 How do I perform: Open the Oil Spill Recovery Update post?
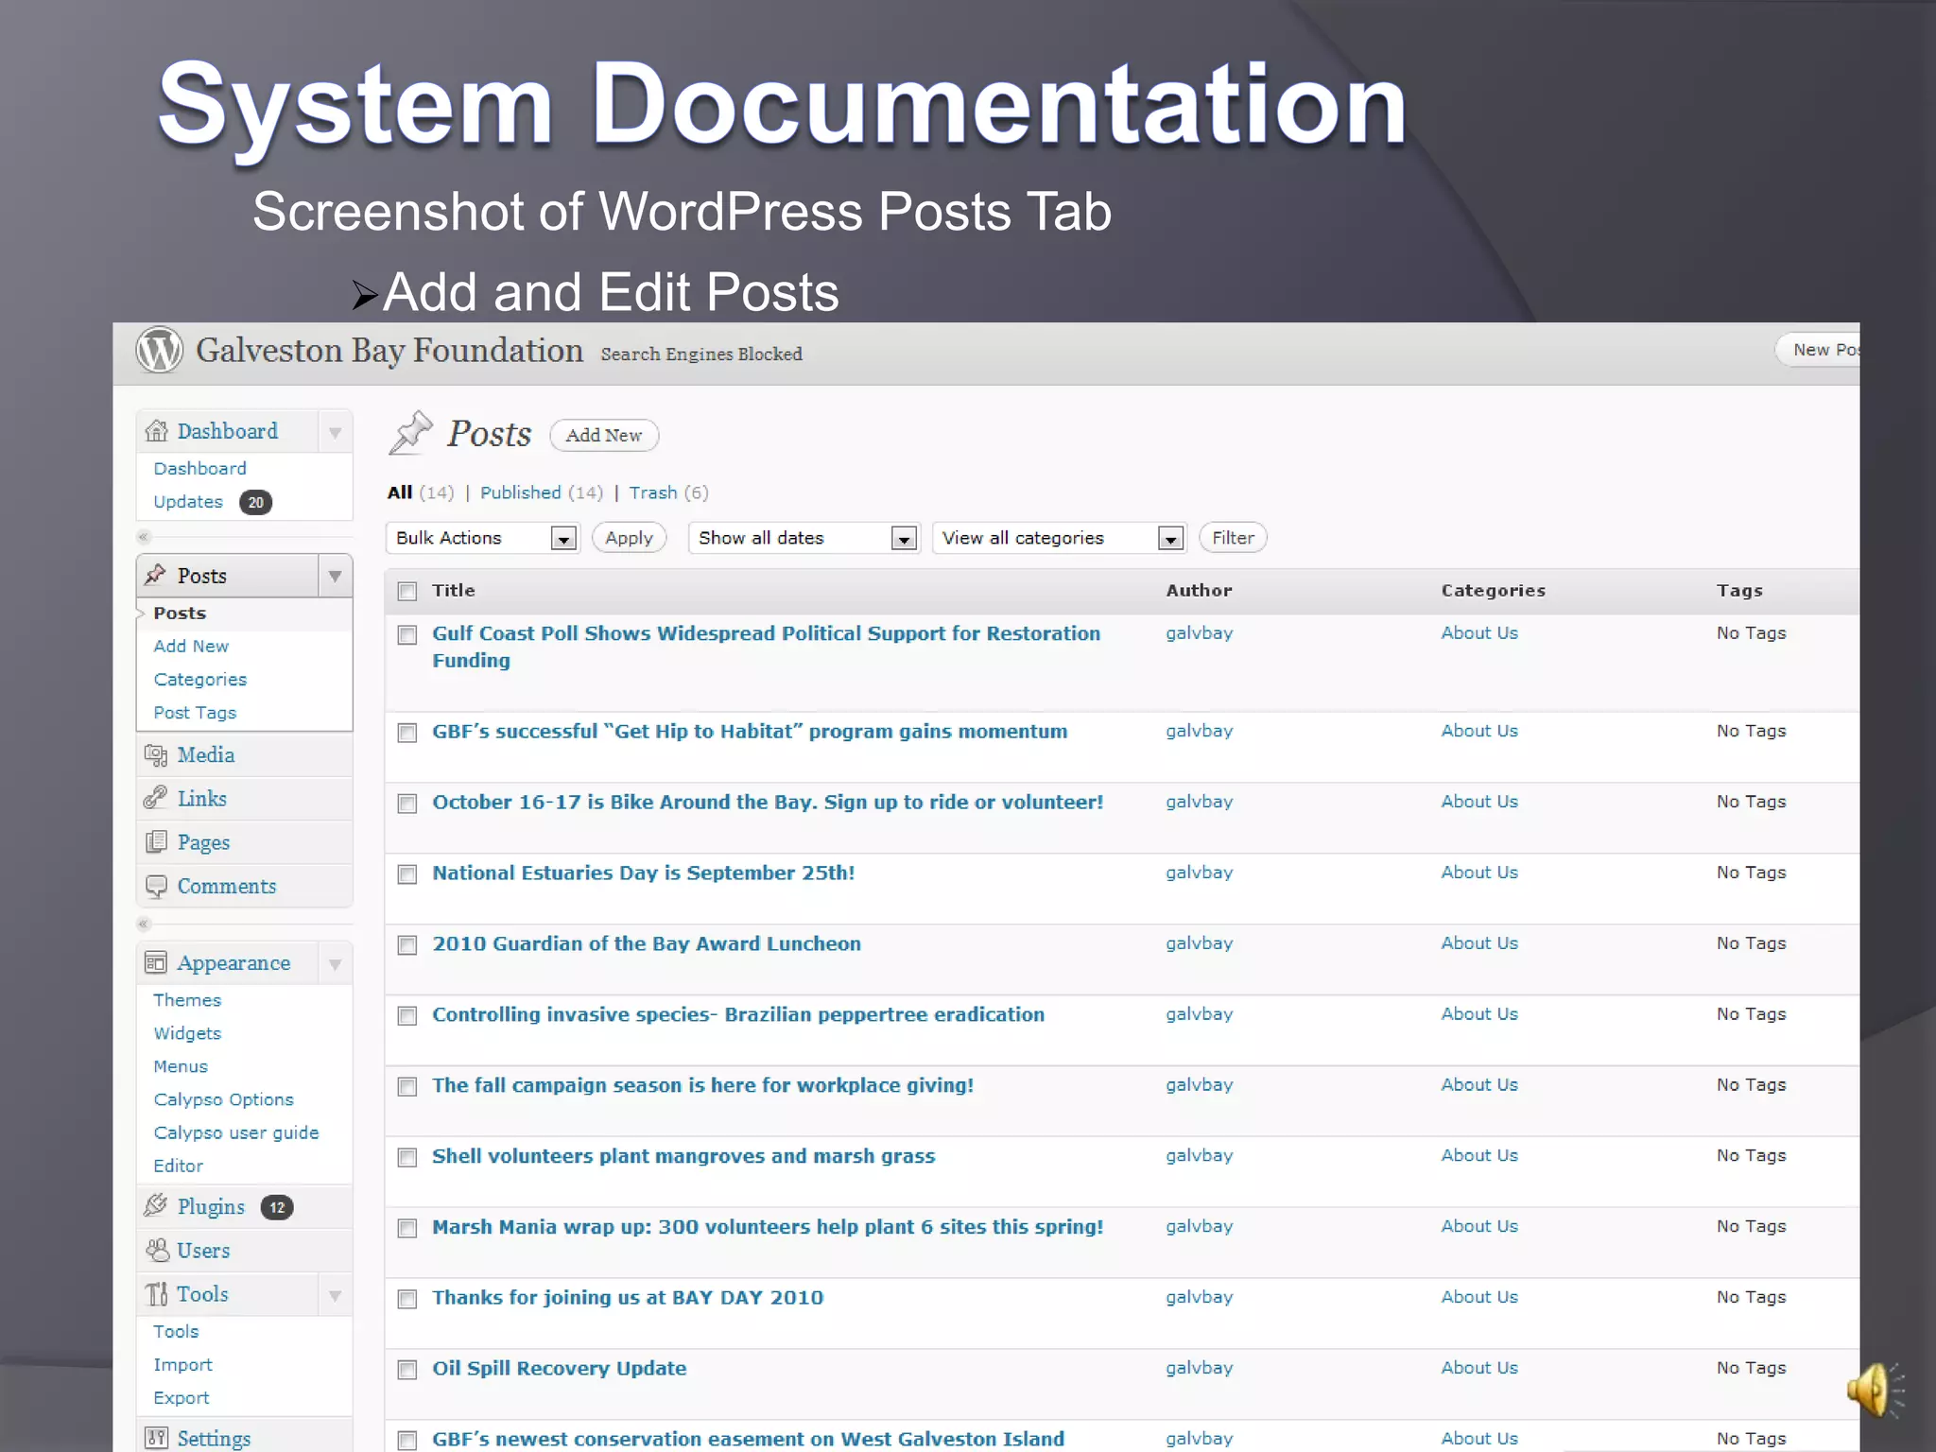560,1368
